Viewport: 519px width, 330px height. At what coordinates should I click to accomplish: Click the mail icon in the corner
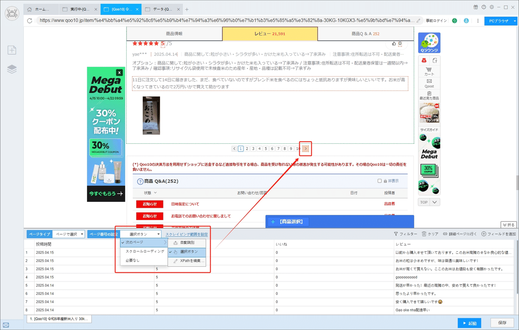click(x=6, y=325)
